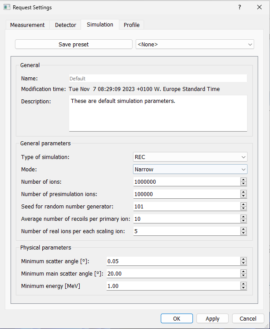Viewport: 270px width, 329px height.
Task: Decrease average recoils per primary ion
Action: [244, 221]
